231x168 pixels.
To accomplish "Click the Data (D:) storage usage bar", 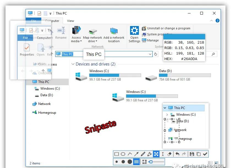I will click(x=185, y=75).
